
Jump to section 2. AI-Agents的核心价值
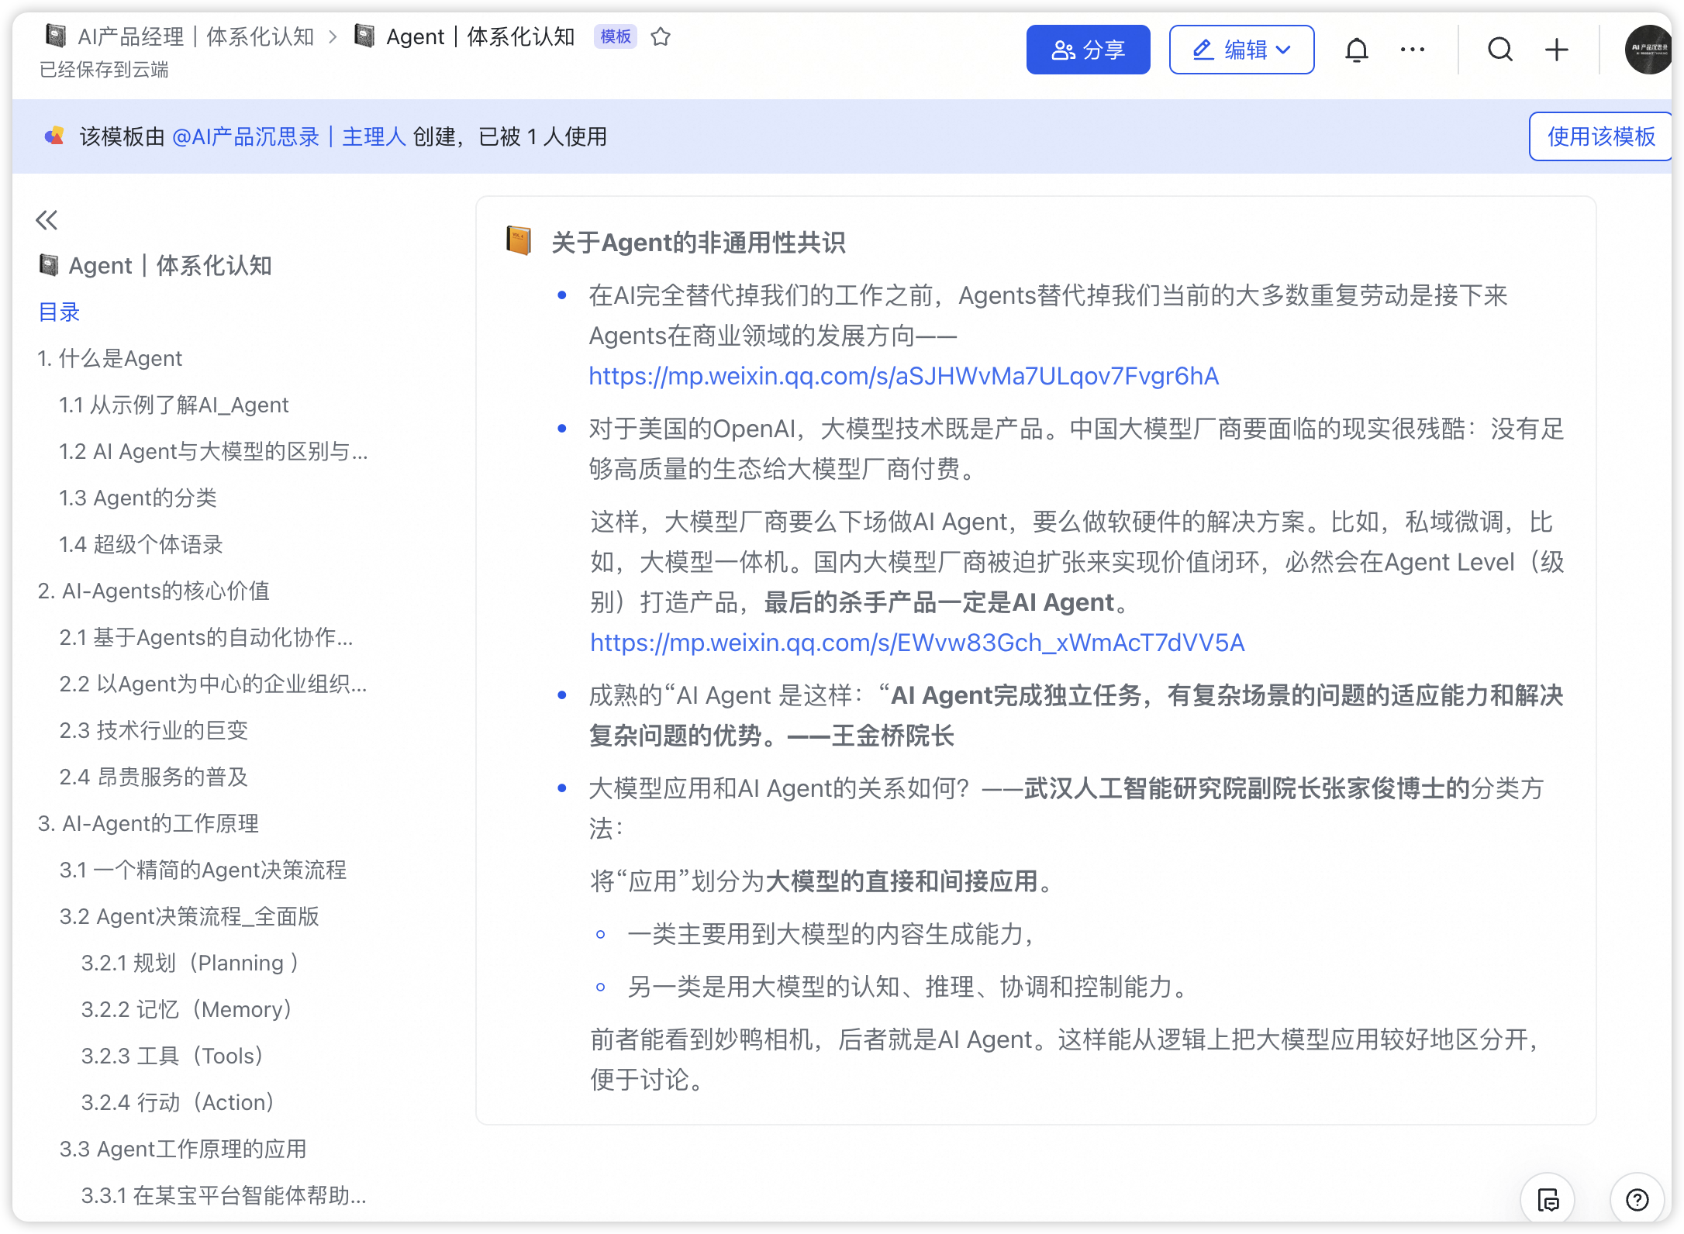(154, 591)
